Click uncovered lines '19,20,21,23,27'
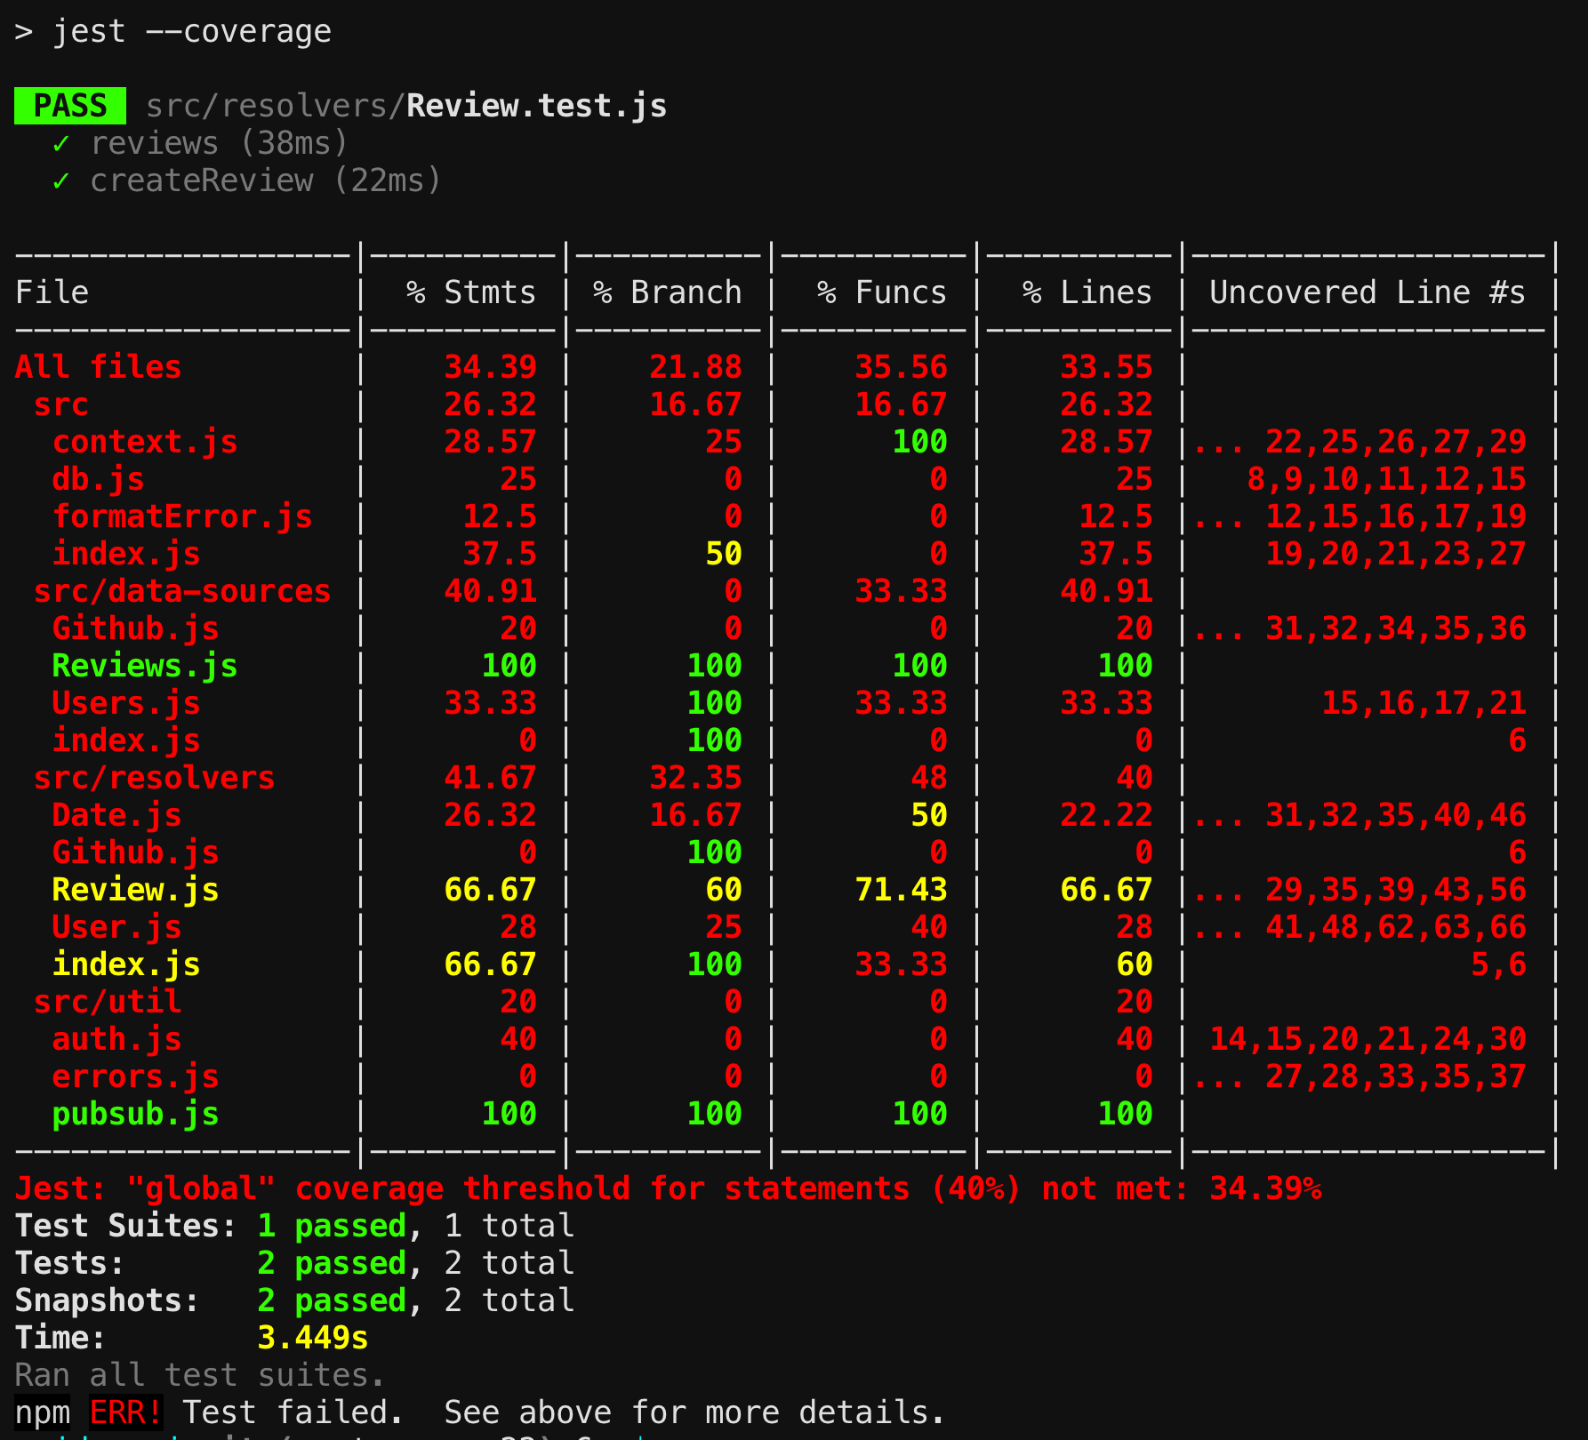Image resolution: width=1588 pixels, height=1440 pixels. (x=1396, y=554)
